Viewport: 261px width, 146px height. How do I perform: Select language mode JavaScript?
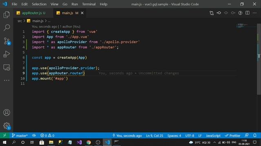213,135
